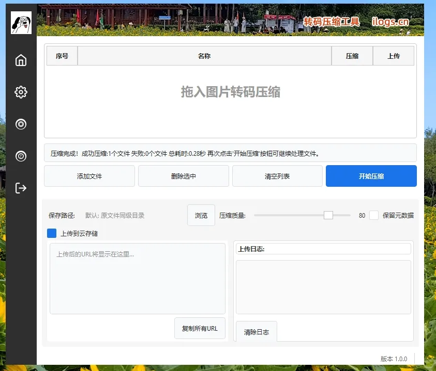
Task: Click the 上传 column header
Action: (394, 56)
